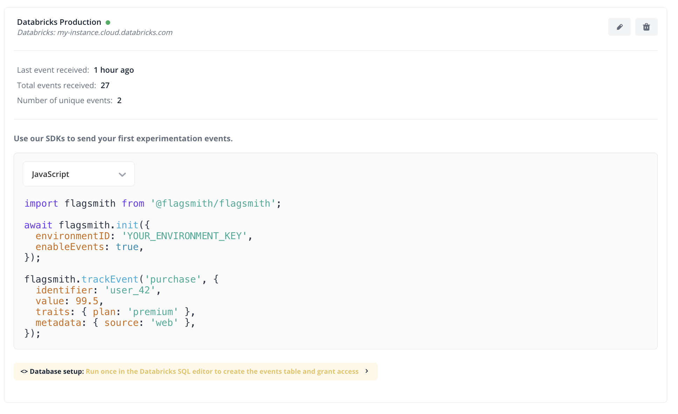Click the 'Database setup:' bold label
This screenshot has height=414, width=678.
(x=57, y=371)
